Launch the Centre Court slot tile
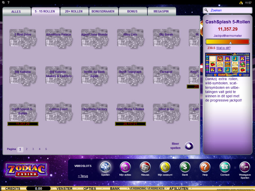The width and height of the screenshot is (255, 191). pos(59,113)
